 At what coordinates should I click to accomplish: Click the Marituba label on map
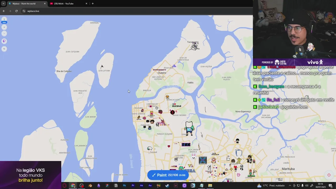pos(288,169)
